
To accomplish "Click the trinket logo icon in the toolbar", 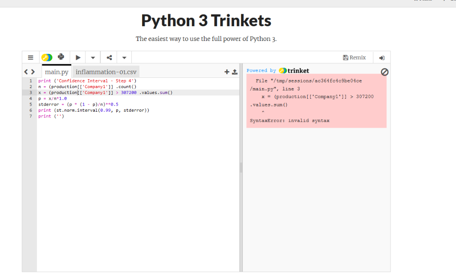I will (47, 57).
